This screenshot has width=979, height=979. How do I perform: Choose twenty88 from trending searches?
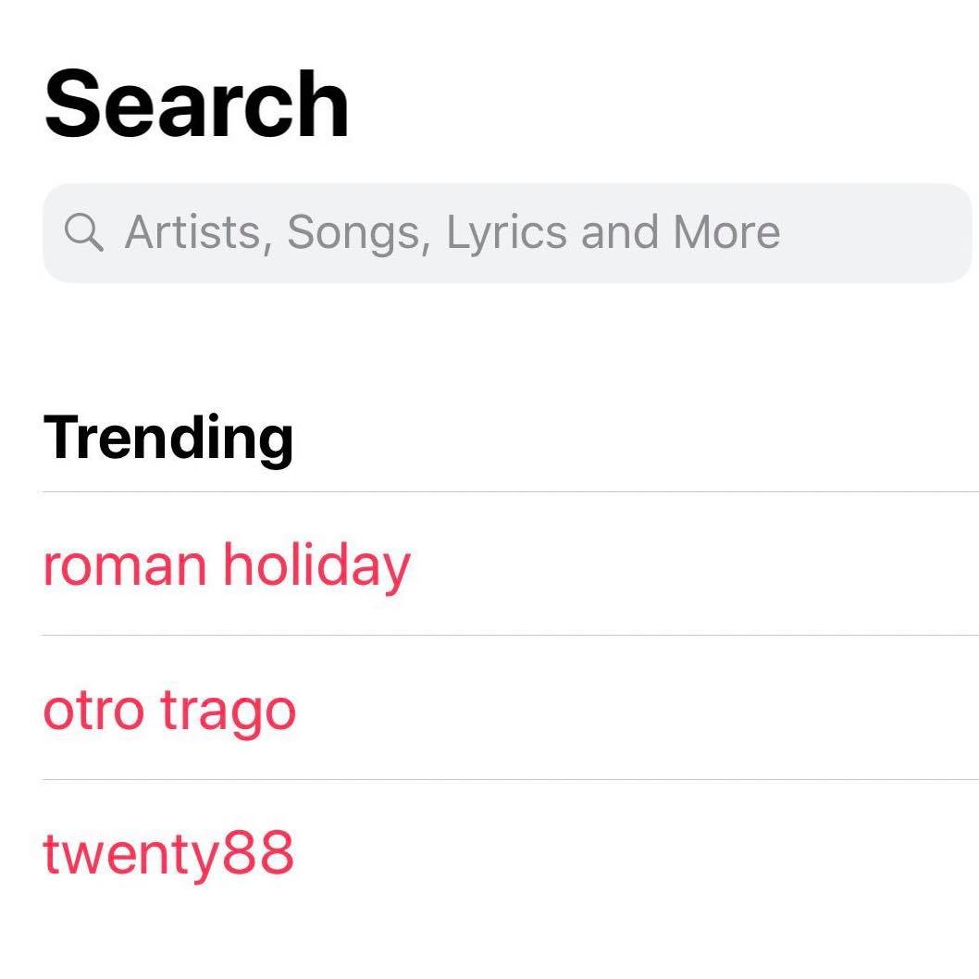(168, 854)
